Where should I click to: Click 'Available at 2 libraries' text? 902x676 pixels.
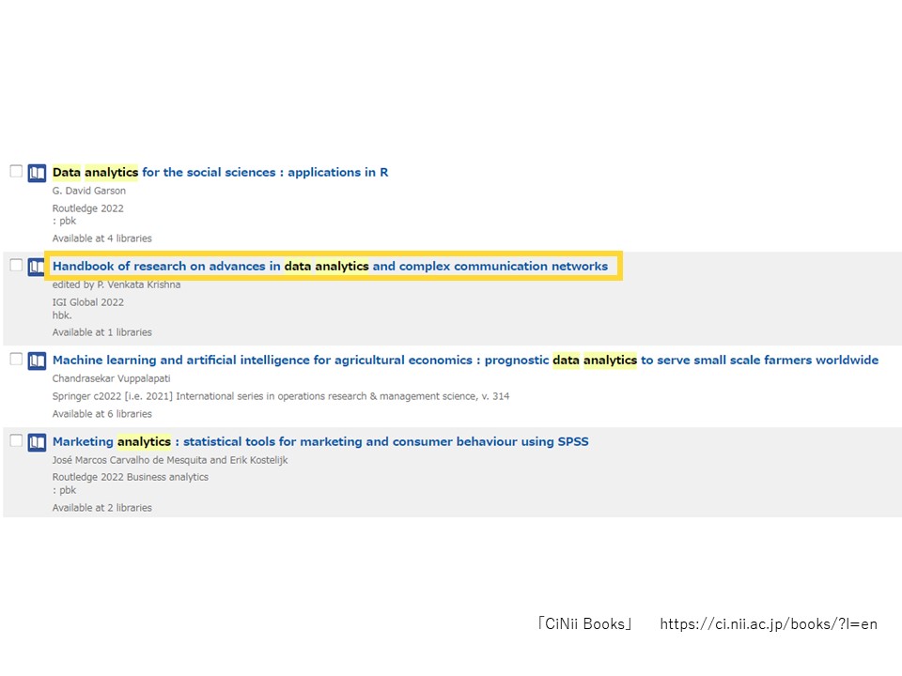[101, 508]
